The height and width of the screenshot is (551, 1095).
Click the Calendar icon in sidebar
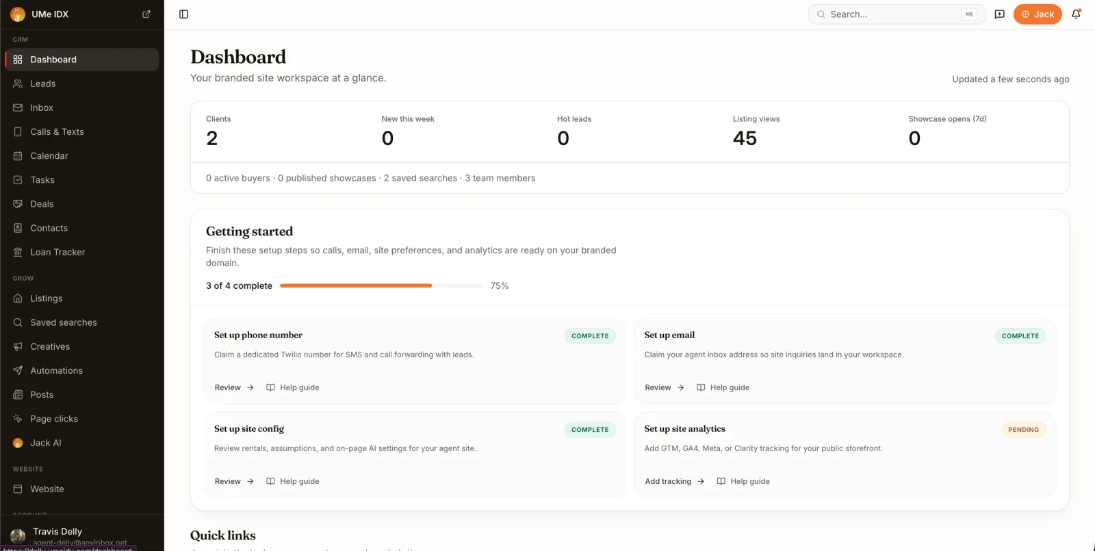pyautogui.click(x=18, y=156)
